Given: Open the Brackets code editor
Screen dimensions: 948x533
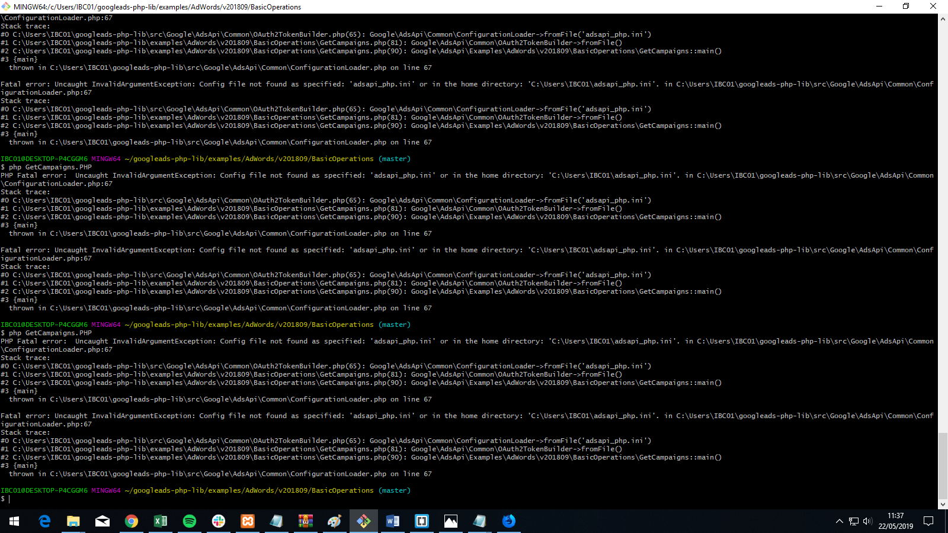Looking at the screenshot, I should click(421, 521).
